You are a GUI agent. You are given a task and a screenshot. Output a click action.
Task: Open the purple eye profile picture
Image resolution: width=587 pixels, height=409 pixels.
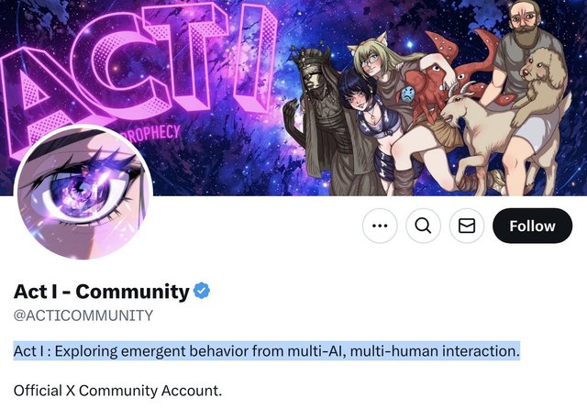83,193
